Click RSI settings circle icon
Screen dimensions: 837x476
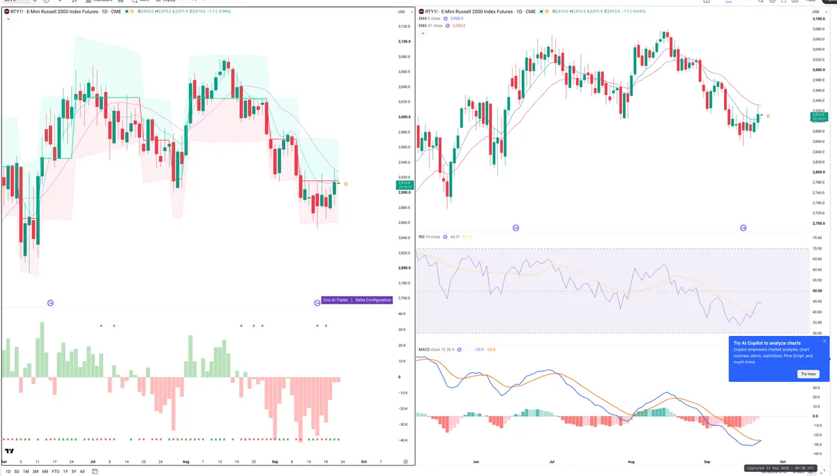(x=445, y=237)
